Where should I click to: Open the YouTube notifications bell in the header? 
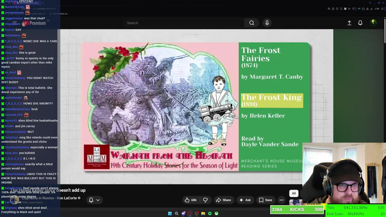coord(360,23)
